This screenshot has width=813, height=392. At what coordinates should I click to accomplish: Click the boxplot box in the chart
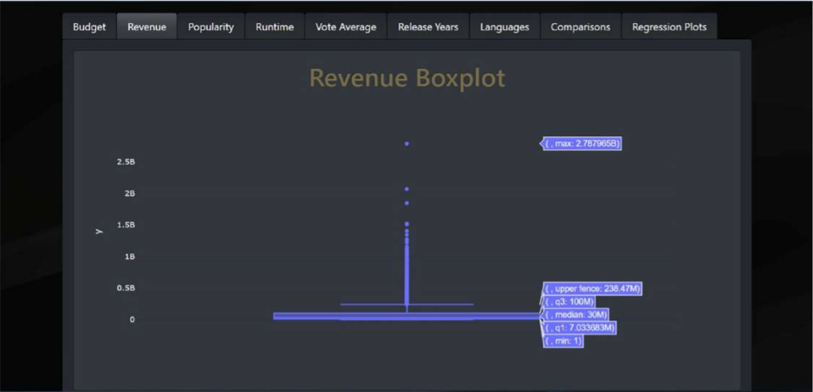click(407, 315)
